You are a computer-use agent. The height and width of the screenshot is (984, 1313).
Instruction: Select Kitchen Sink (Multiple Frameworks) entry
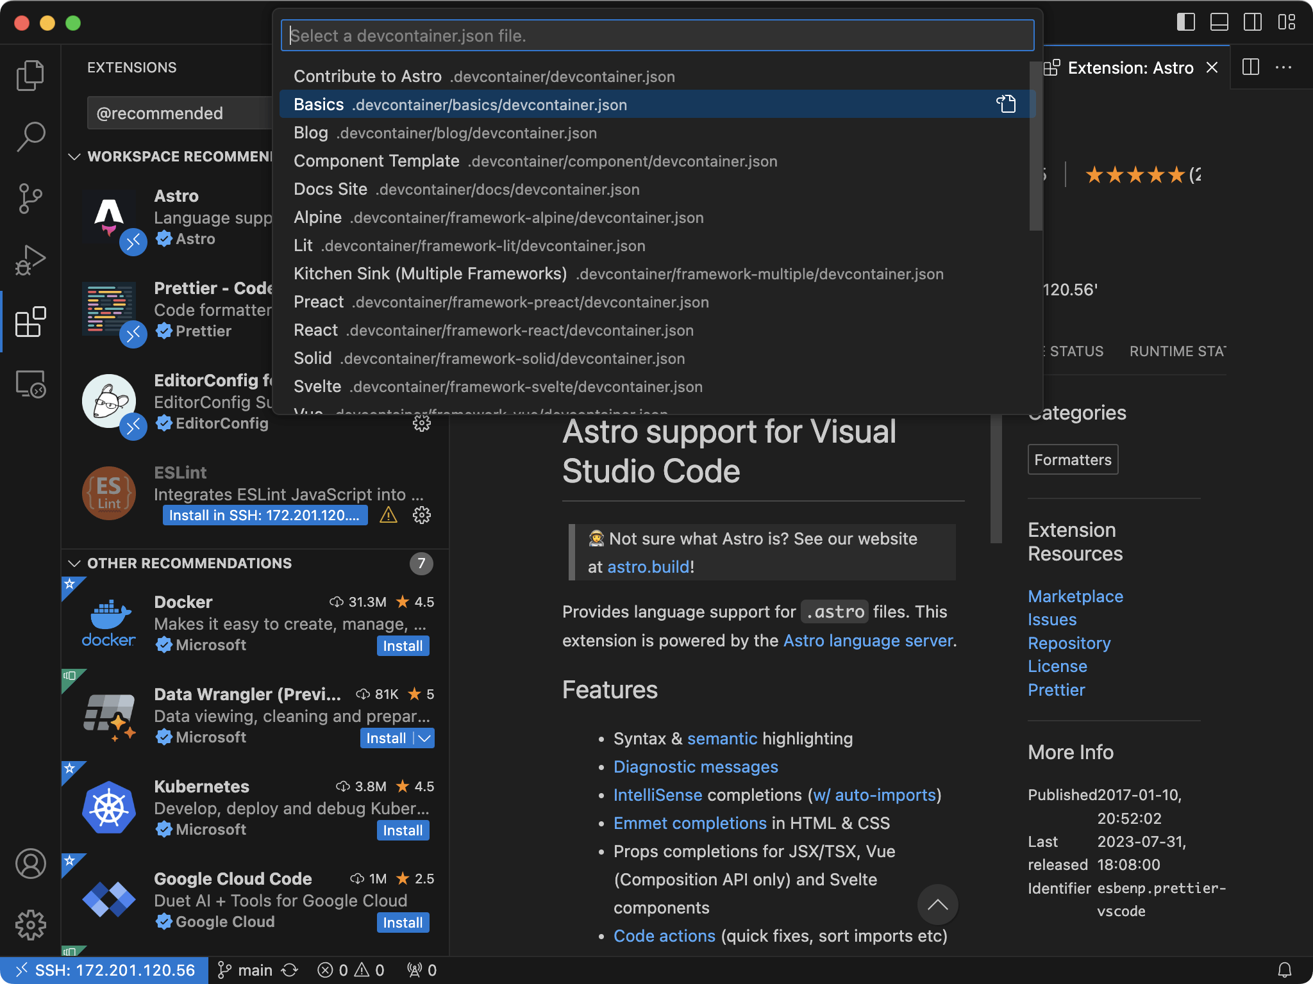coord(655,274)
